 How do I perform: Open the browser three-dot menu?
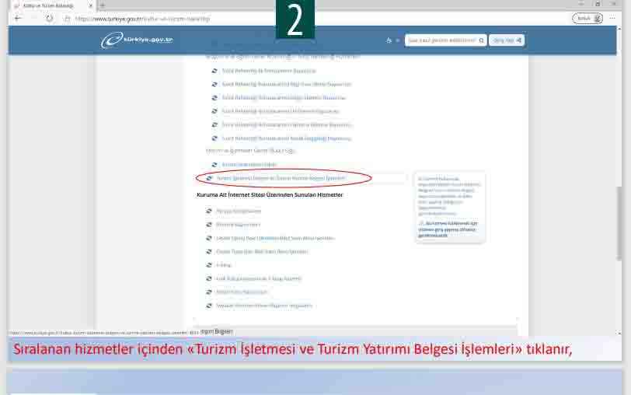point(612,18)
